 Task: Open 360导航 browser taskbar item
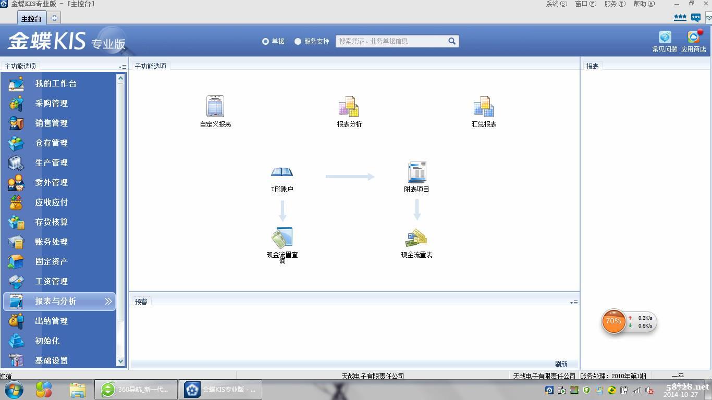tap(136, 389)
